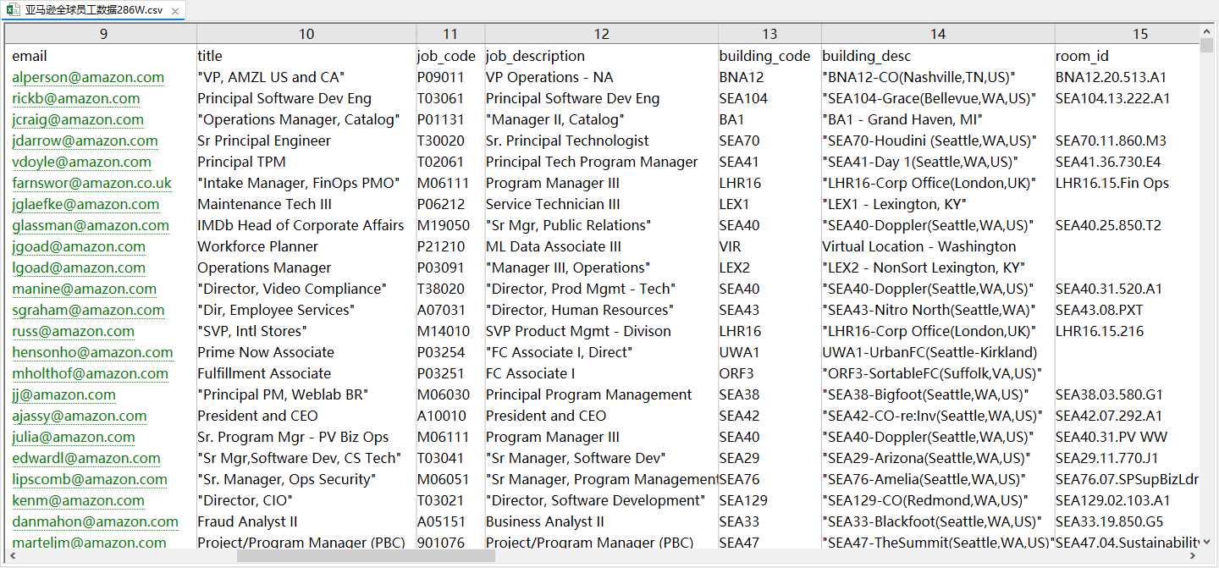Image resolution: width=1219 pixels, height=568 pixels.
Task: Open email link jdarrow@amazon.com
Action: [85, 141]
